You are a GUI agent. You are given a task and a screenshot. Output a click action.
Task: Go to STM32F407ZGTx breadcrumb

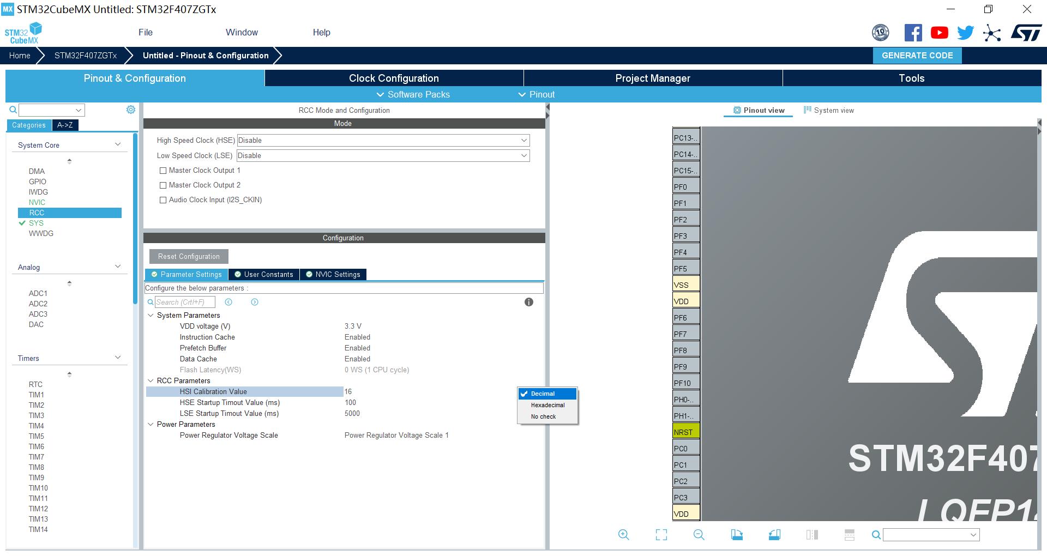pos(86,56)
